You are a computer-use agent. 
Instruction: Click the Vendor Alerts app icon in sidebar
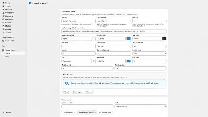click(x=3, y=50)
